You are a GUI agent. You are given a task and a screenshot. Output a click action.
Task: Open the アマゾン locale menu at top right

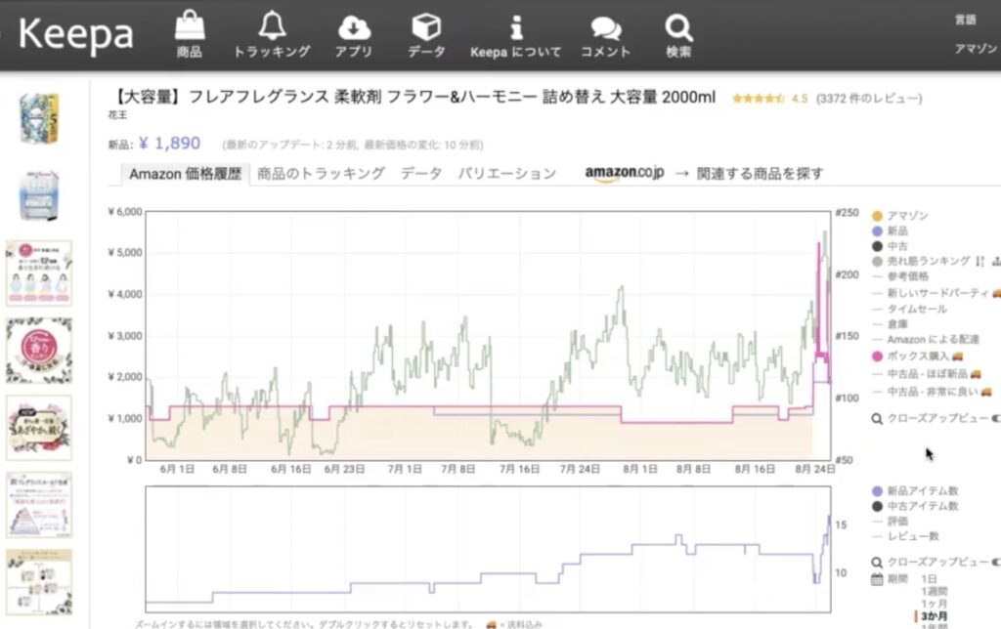976,49
